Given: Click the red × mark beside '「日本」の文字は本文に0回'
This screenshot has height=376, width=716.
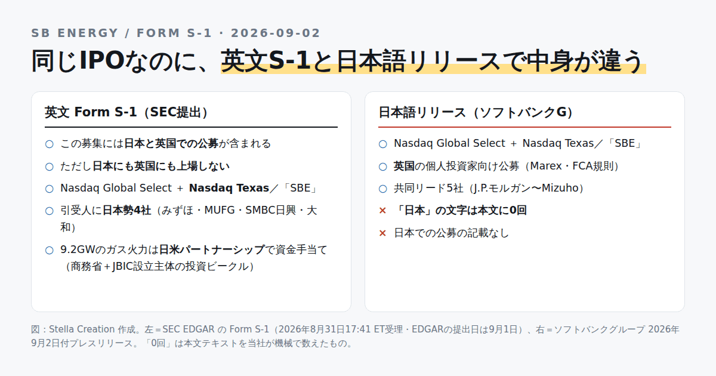Looking at the screenshot, I should tap(383, 211).
